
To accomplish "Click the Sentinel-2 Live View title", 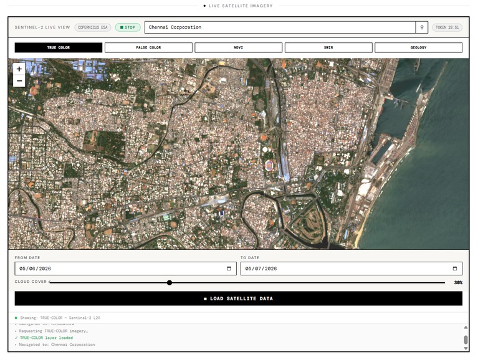I will click(42, 27).
